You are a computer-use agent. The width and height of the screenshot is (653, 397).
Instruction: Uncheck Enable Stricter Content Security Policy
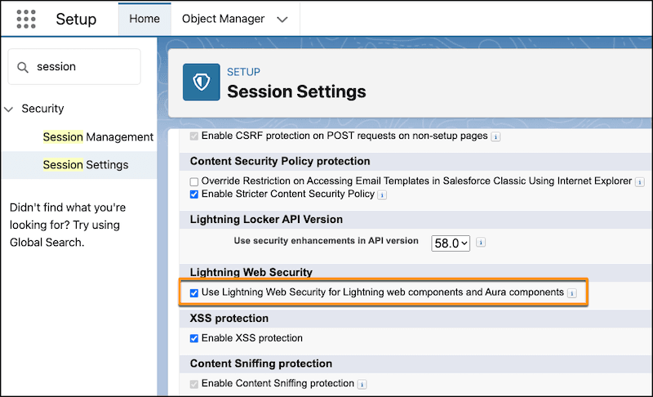tap(194, 194)
